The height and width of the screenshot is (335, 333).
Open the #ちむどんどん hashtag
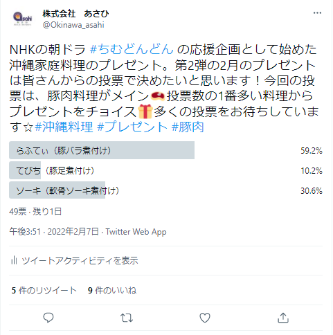click(x=132, y=49)
